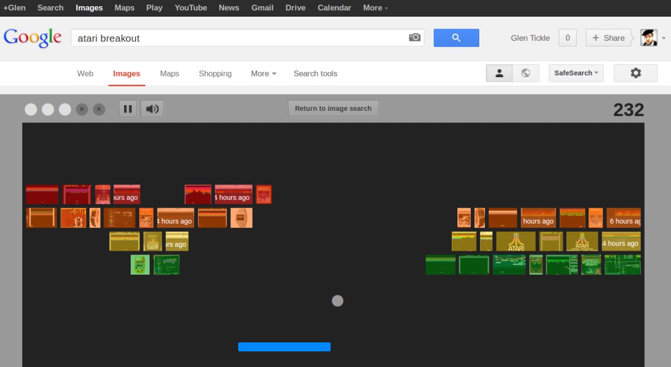Click the Glen Tickle profile avatar
Image resolution: width=671 pixels, height=367 pixels.
pos(649,38)
